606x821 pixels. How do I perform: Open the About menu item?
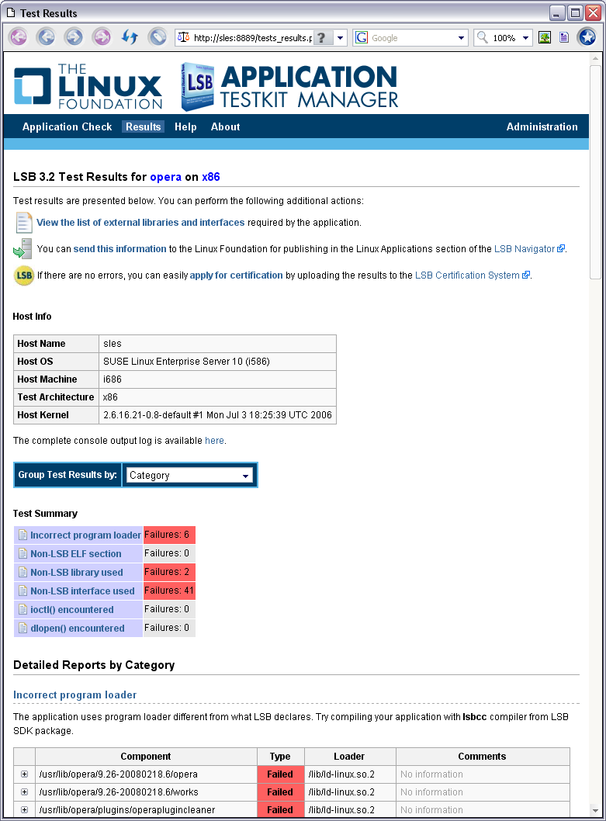point(225,126)
